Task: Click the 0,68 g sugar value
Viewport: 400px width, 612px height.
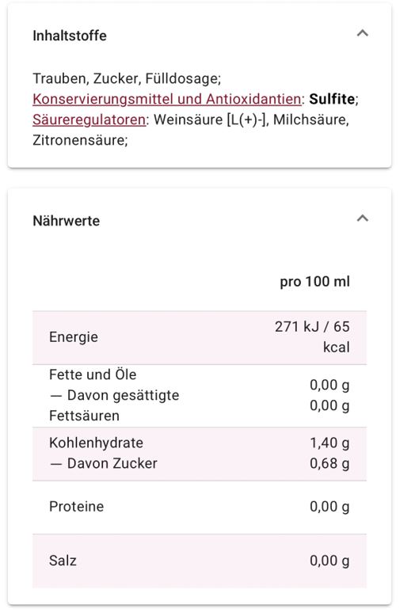Action: click(330, 464)
